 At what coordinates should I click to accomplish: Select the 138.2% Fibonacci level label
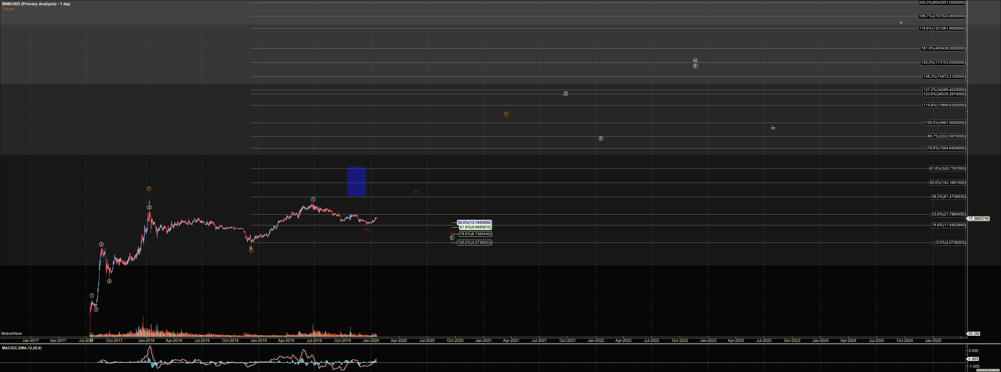[x=944, y=77]
